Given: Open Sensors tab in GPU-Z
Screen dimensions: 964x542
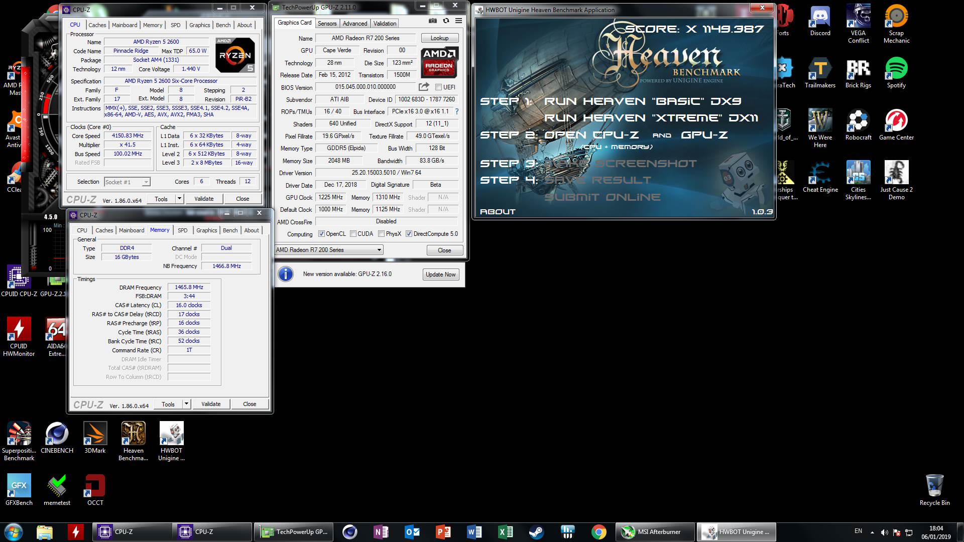Looking at the screenshot, I should point(327,24).
